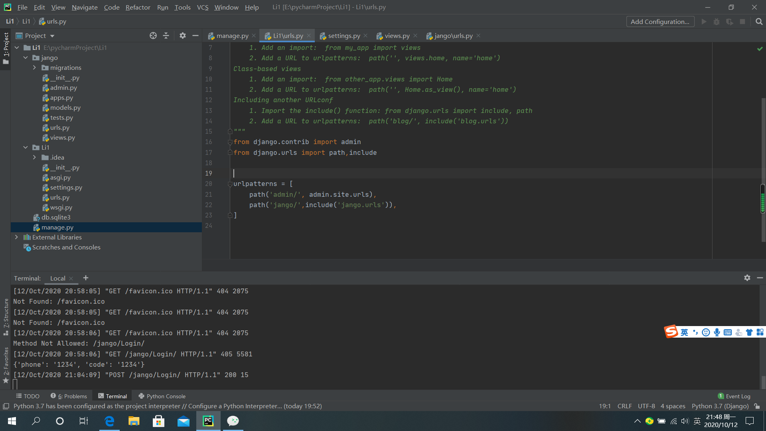
Task: Switch to jango\urls.py editor tab
Action: [453, 36]
